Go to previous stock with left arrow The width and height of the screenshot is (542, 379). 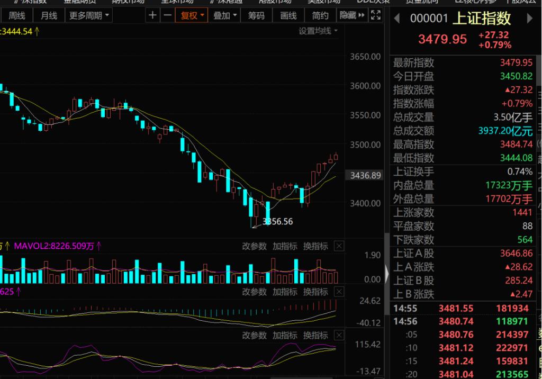pos(397,19)
